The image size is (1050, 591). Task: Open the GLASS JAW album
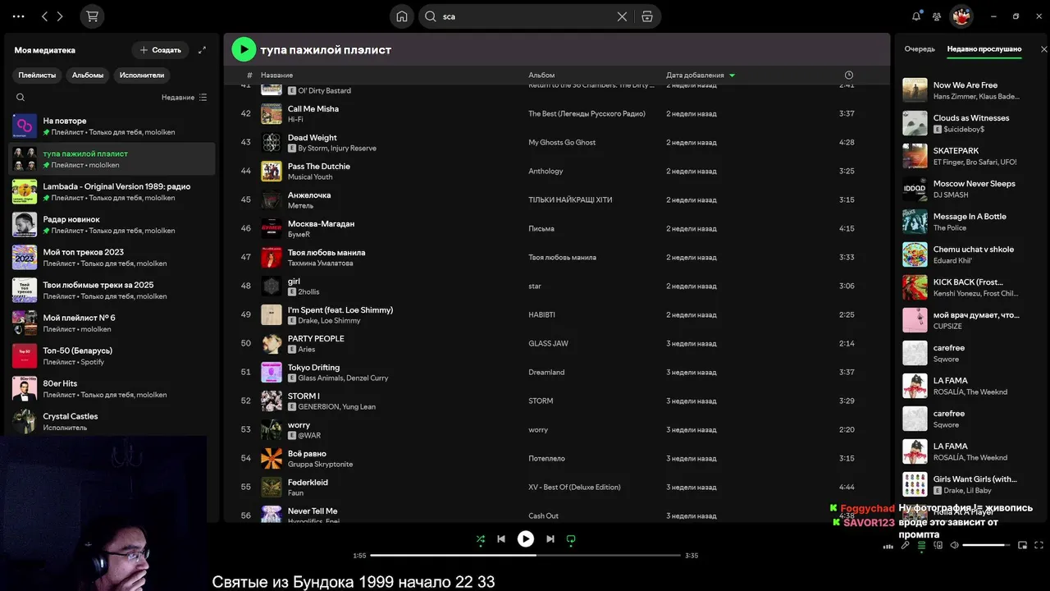(x=548, y=343)
